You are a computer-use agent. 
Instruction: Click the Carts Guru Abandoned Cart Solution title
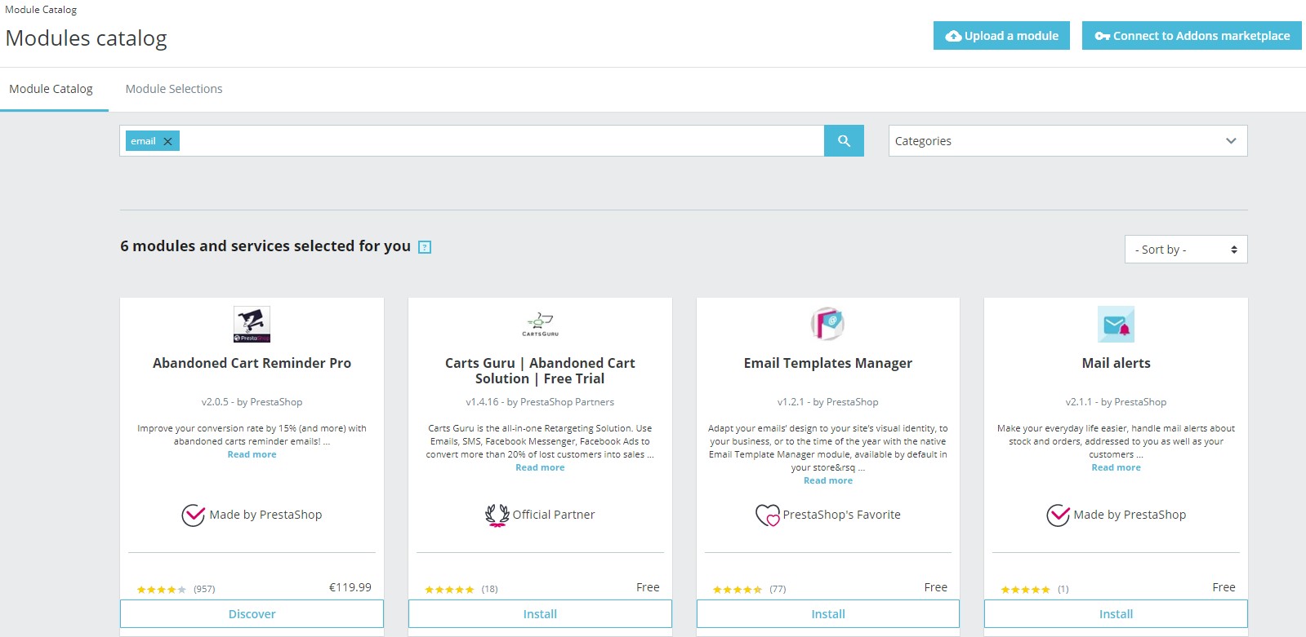540,371
